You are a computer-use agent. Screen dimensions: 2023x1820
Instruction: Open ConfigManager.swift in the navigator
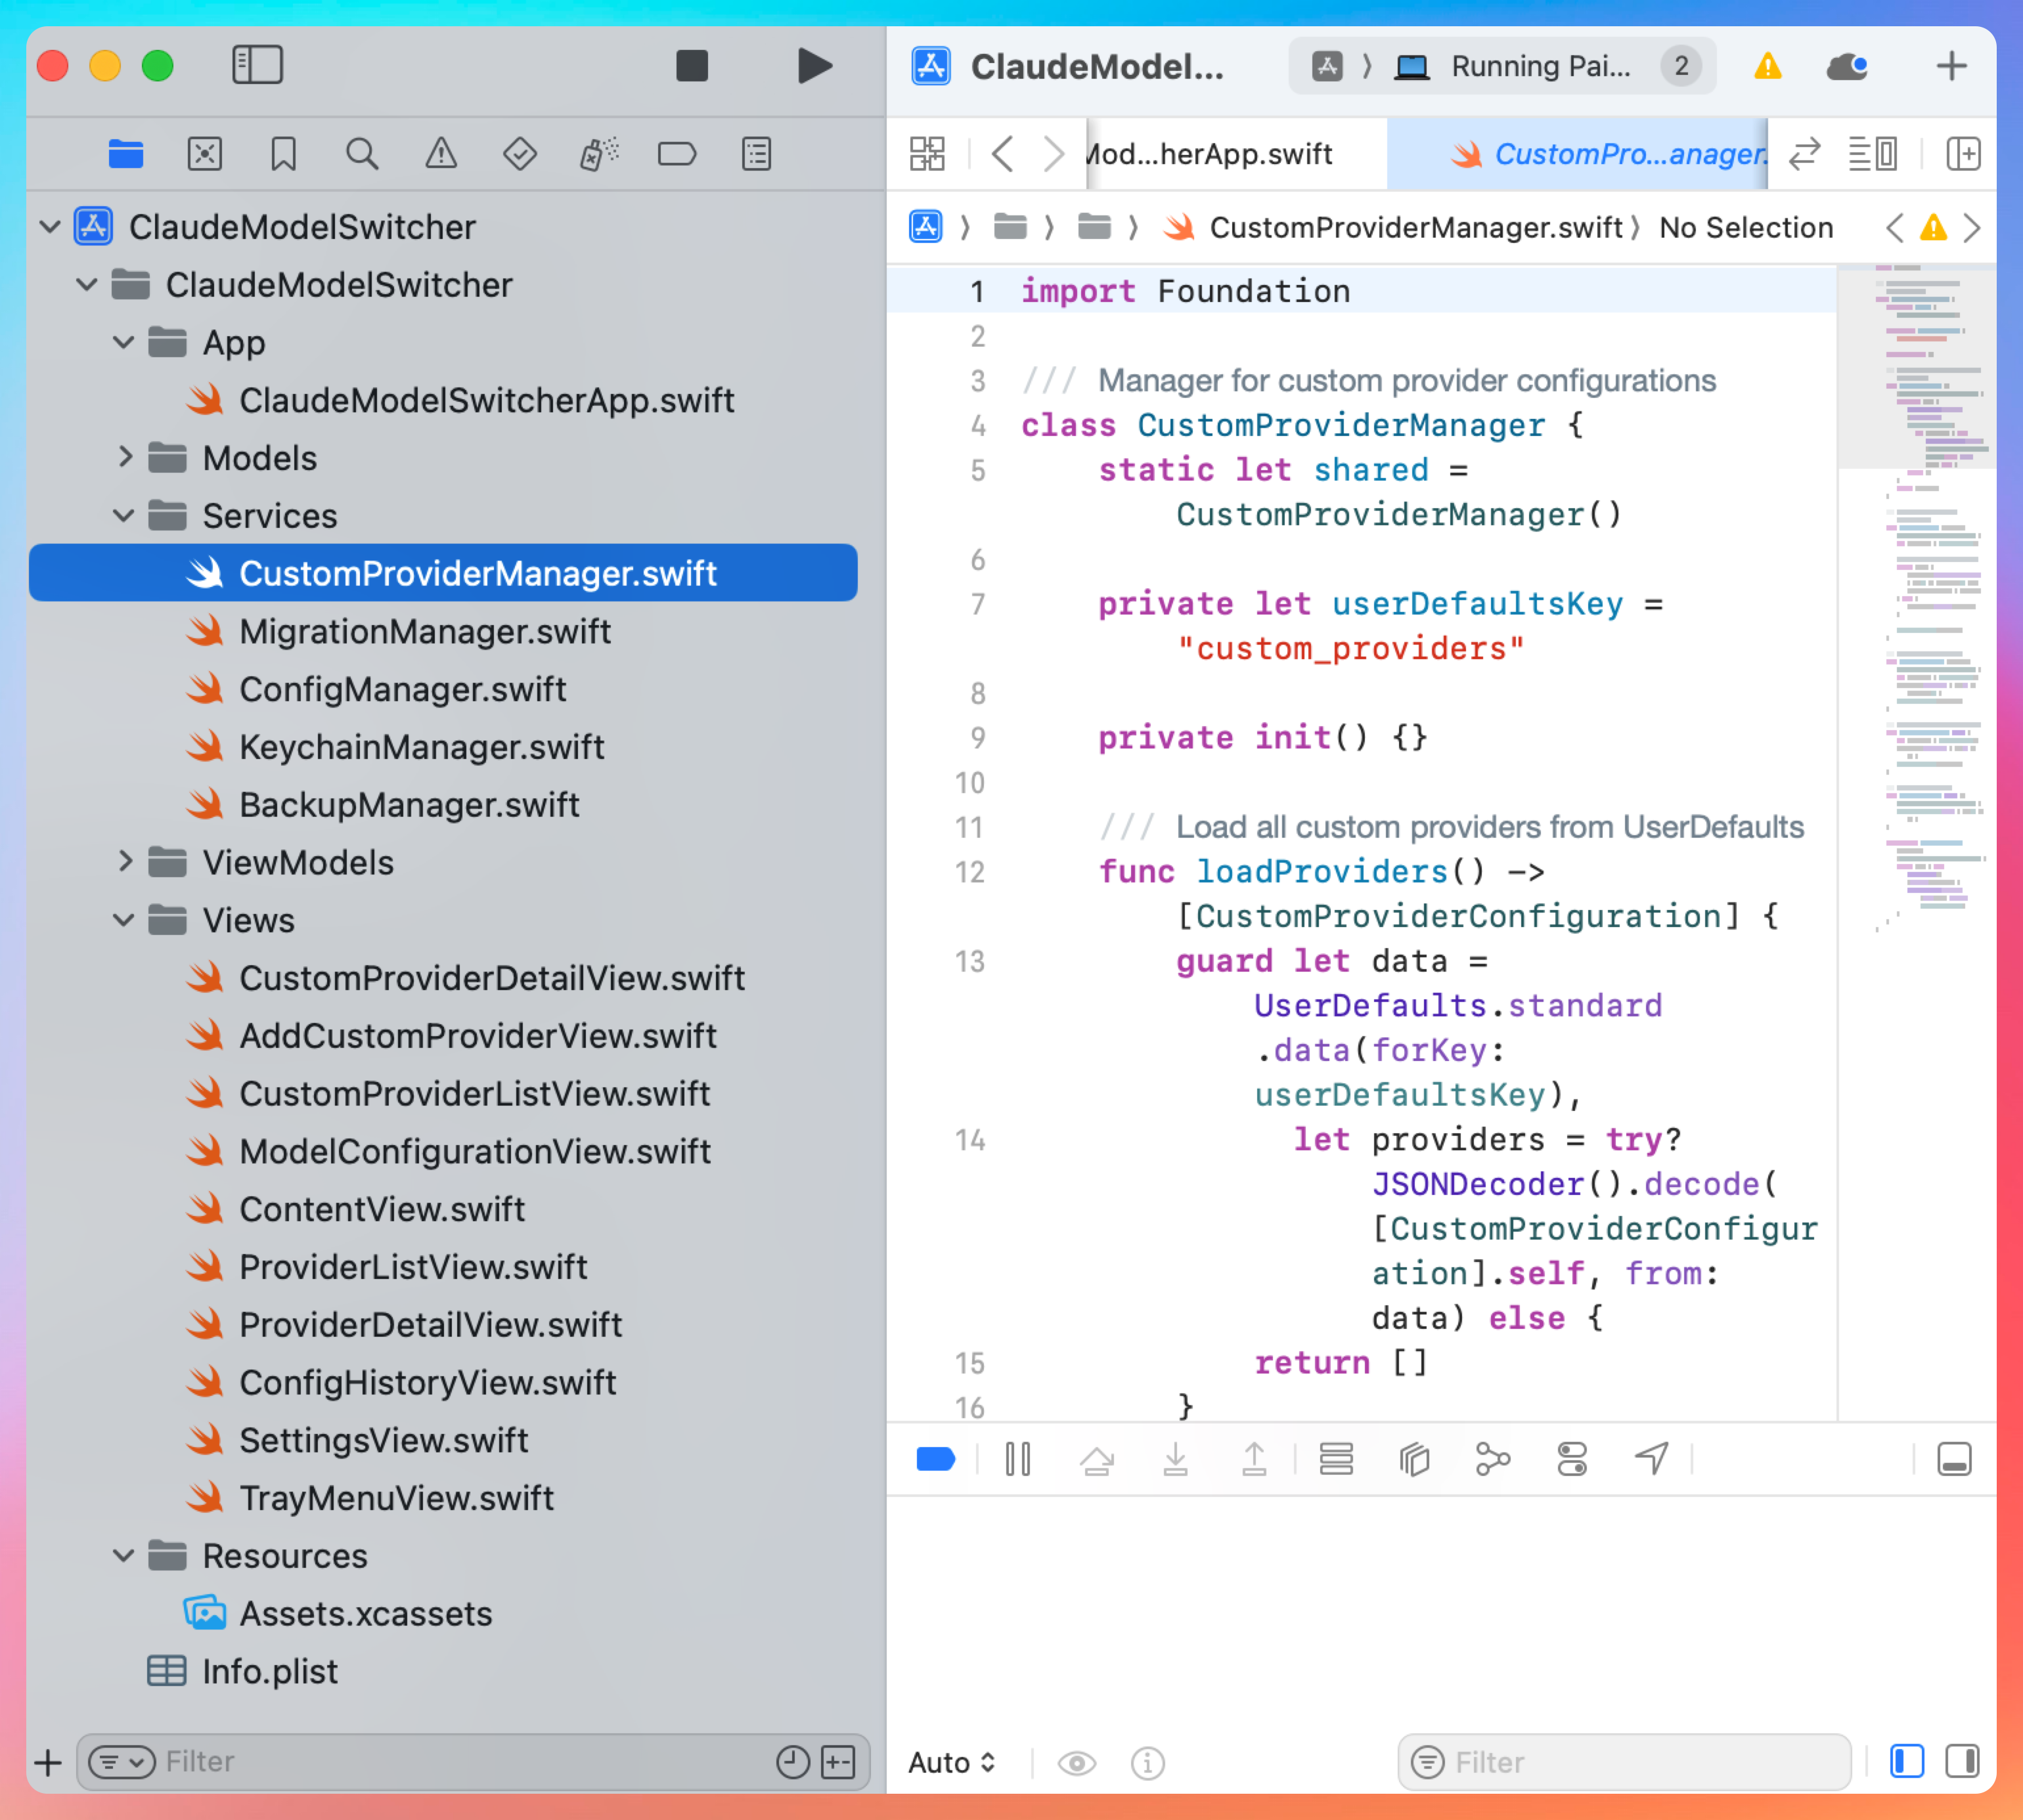pyautogui.click(x=402, y=689)
